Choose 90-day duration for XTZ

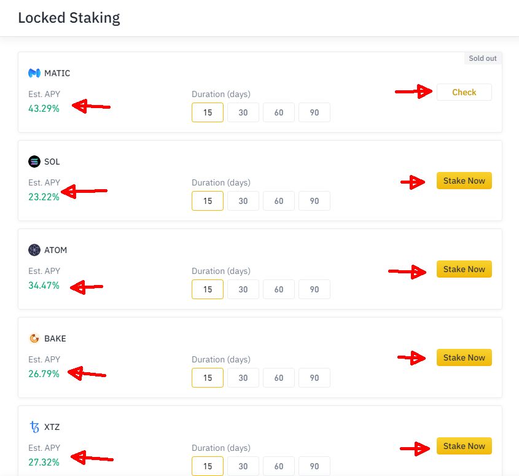[314, 466]
